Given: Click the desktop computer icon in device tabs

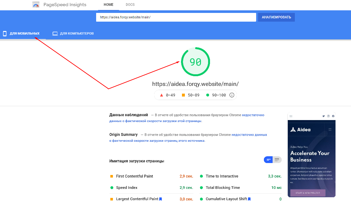Looking at the screenshot, I should click(x=55, y=34).
